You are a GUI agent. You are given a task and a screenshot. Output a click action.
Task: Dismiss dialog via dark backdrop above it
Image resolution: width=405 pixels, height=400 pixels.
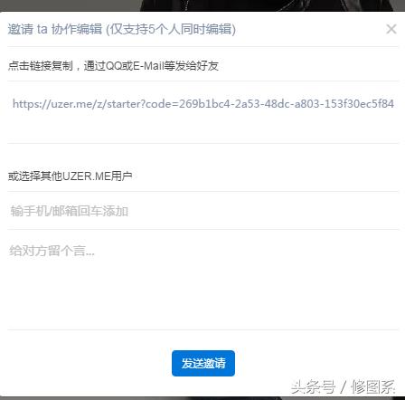[x=202, y=5]
